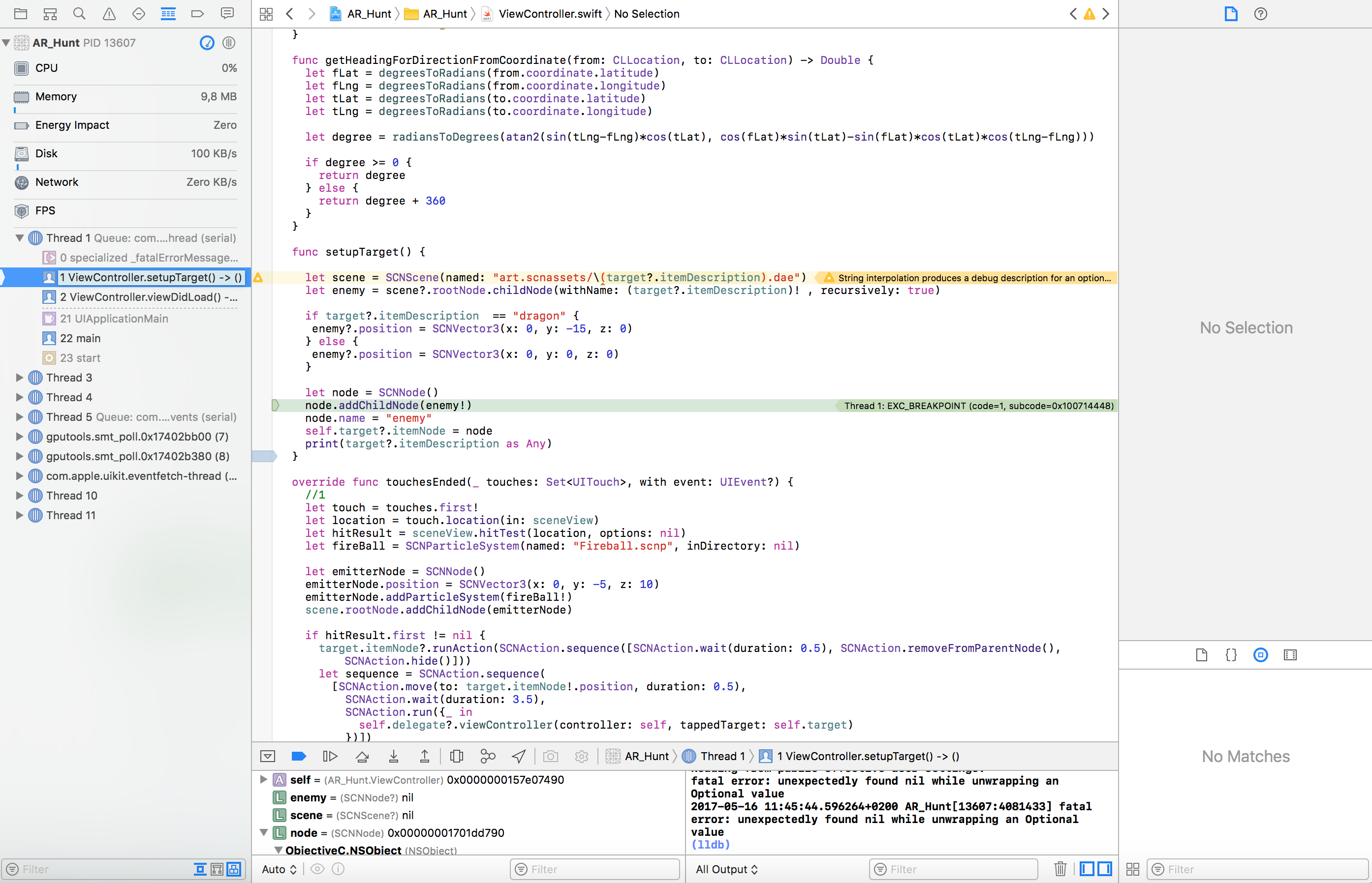Open the Debug View Hierarchy tool

457,756
